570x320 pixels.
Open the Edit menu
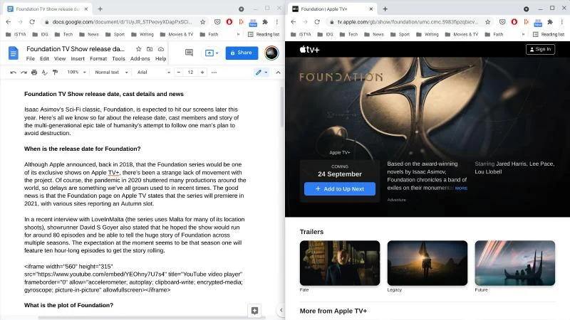pos(44,58)
